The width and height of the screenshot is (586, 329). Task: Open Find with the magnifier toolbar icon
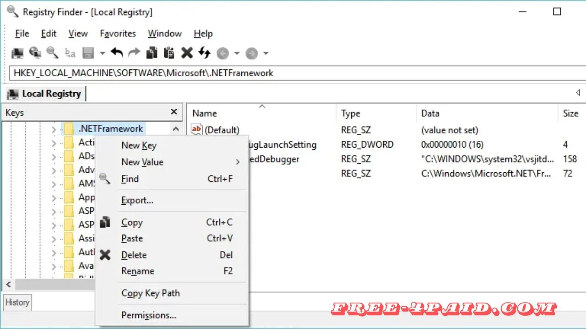tap(52, 53)
